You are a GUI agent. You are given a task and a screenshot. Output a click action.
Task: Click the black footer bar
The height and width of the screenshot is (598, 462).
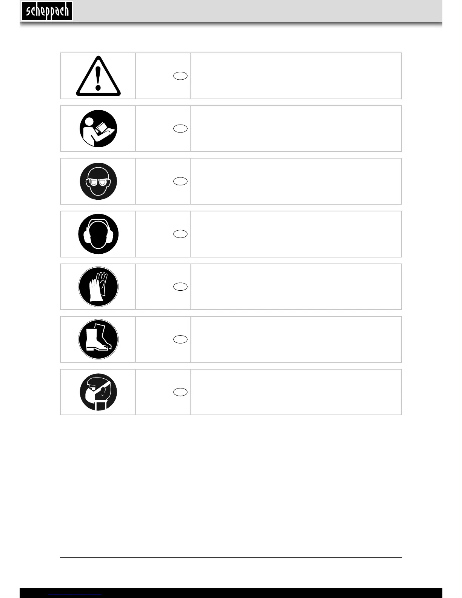(231, 593)
